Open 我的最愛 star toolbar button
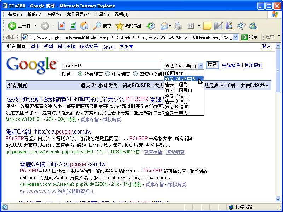Viewport: 283px width, 212px height. 129,26
